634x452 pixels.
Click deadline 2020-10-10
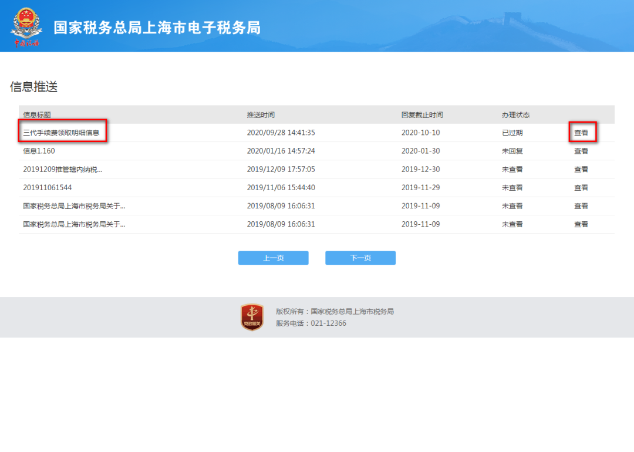coord(420,133)
